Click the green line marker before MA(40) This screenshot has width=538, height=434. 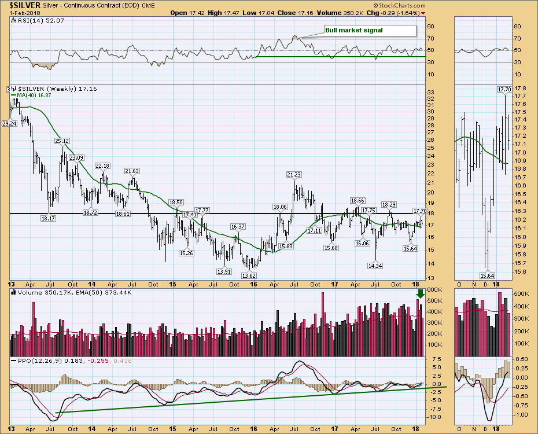(13, 95)
